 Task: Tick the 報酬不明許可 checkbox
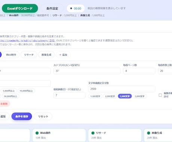[160, 95]
